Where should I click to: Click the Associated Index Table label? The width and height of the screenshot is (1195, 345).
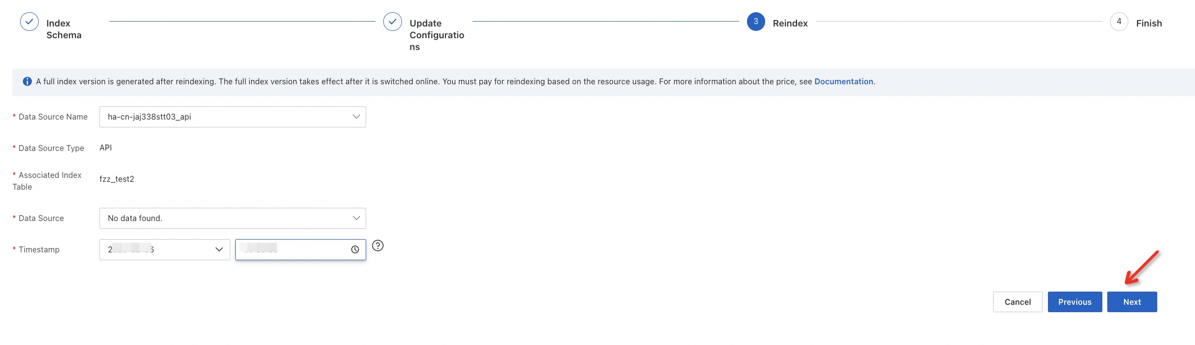tap(47, 181)
